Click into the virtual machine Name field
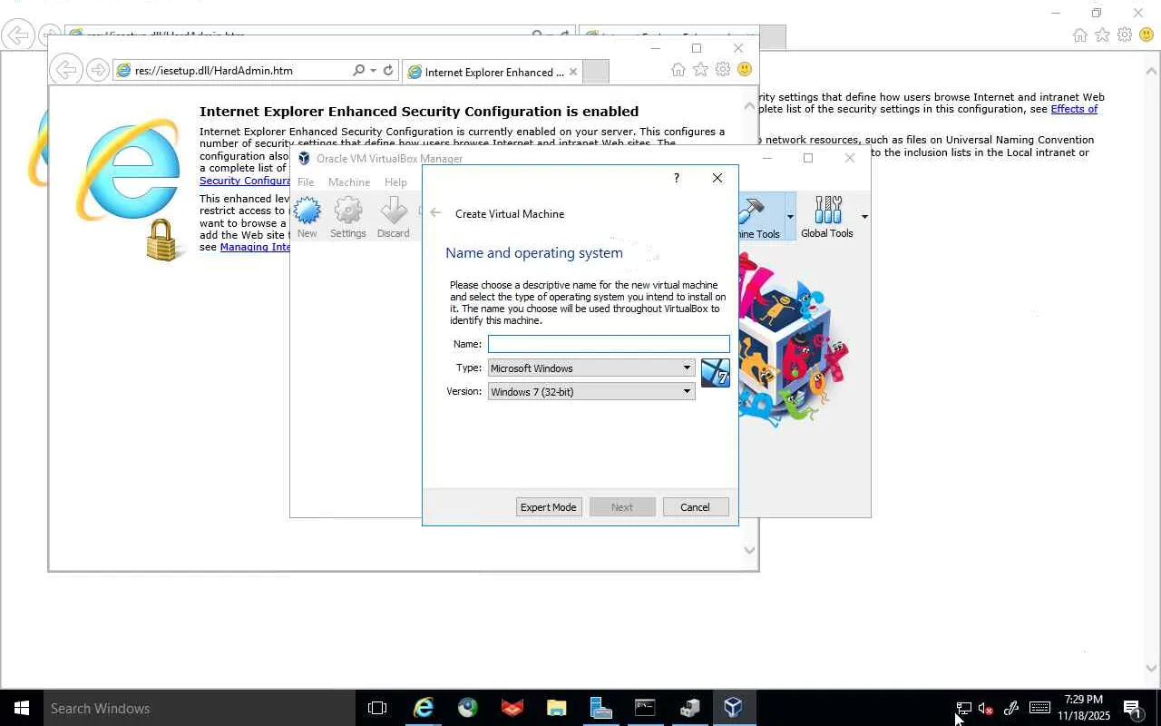The image size is (1161, 726). coord(609,344)
